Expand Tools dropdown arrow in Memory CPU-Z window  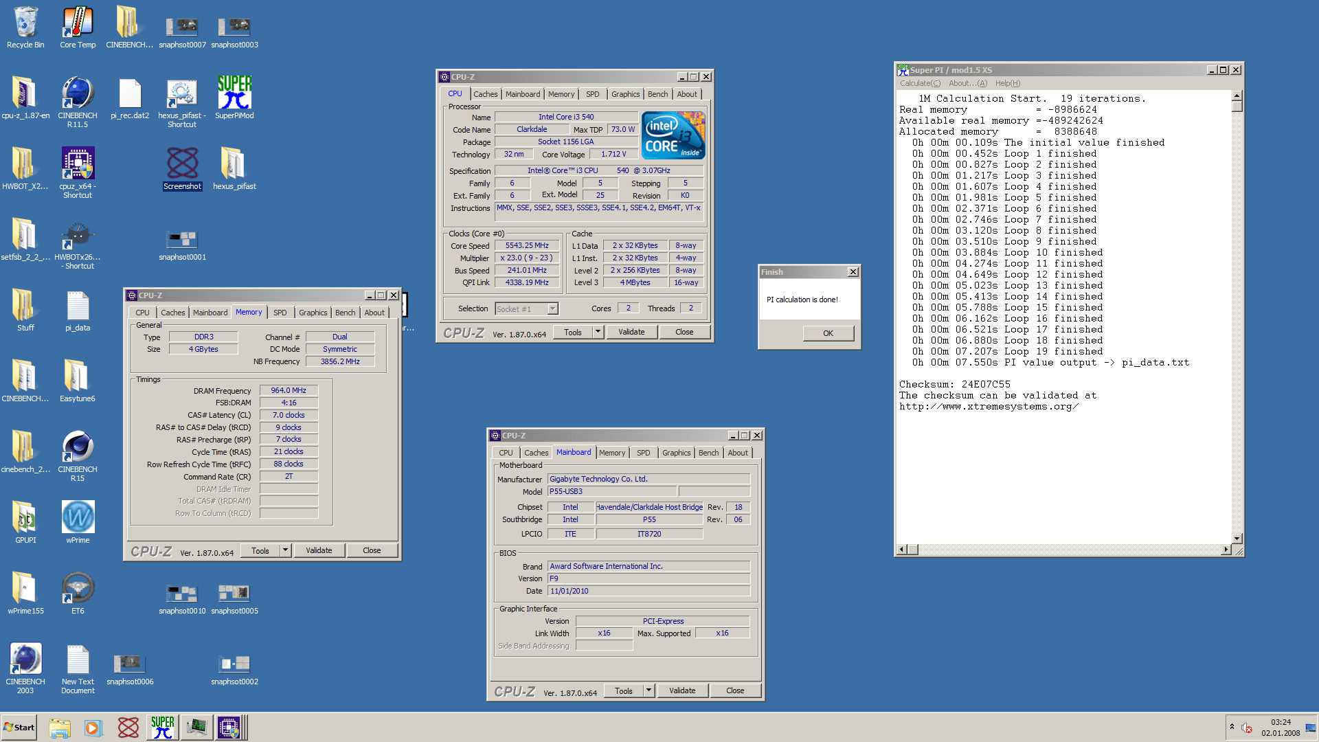pyautogui.click(x=286, y=550)
